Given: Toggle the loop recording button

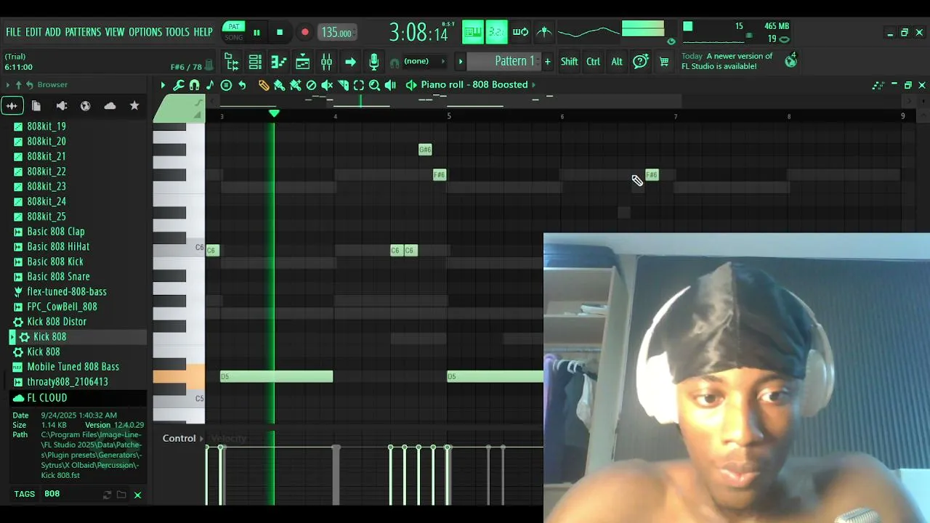Looking at the screenshot, I should [520, 32].
